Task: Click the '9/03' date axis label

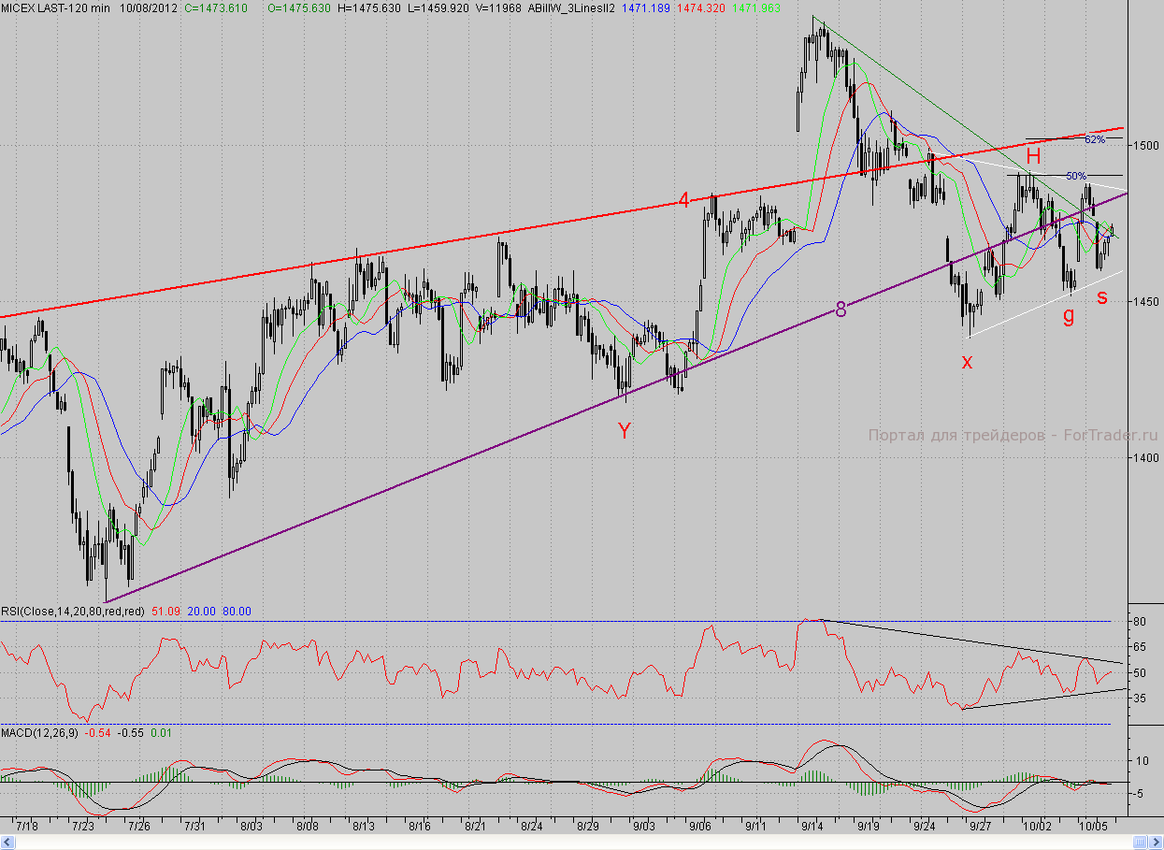Action: click(644, 827)
